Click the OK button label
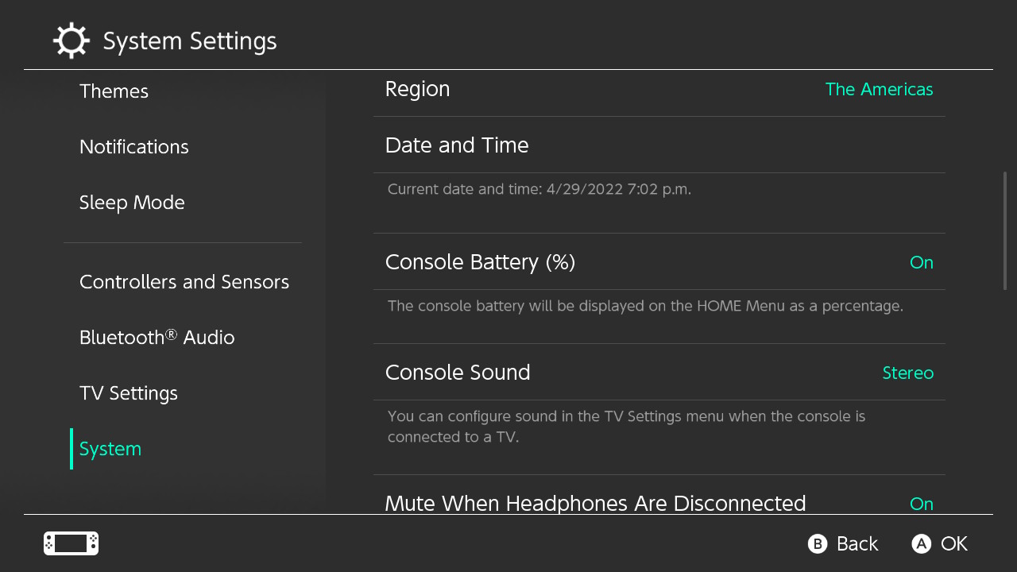The width and height of the screenshot is (1017, 572). click(x=953, y=543)
